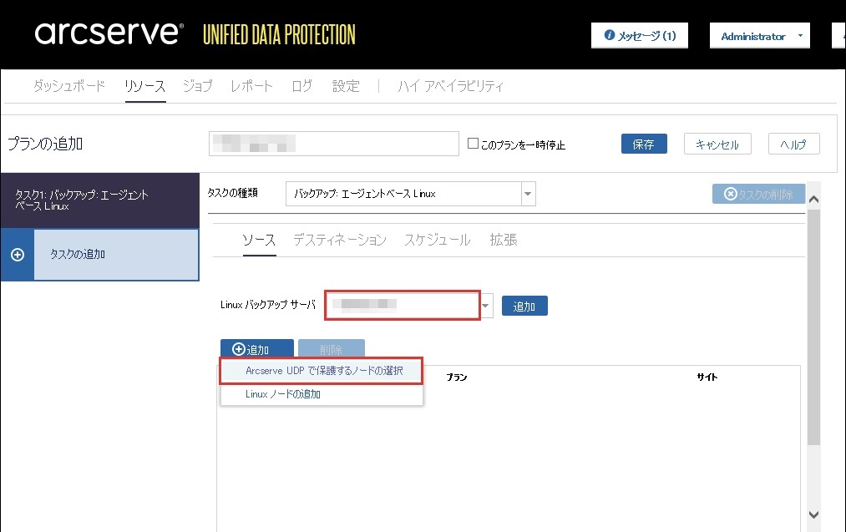Click the サイト column header
This screenshot has width=846, height=532.
(707, 377)
